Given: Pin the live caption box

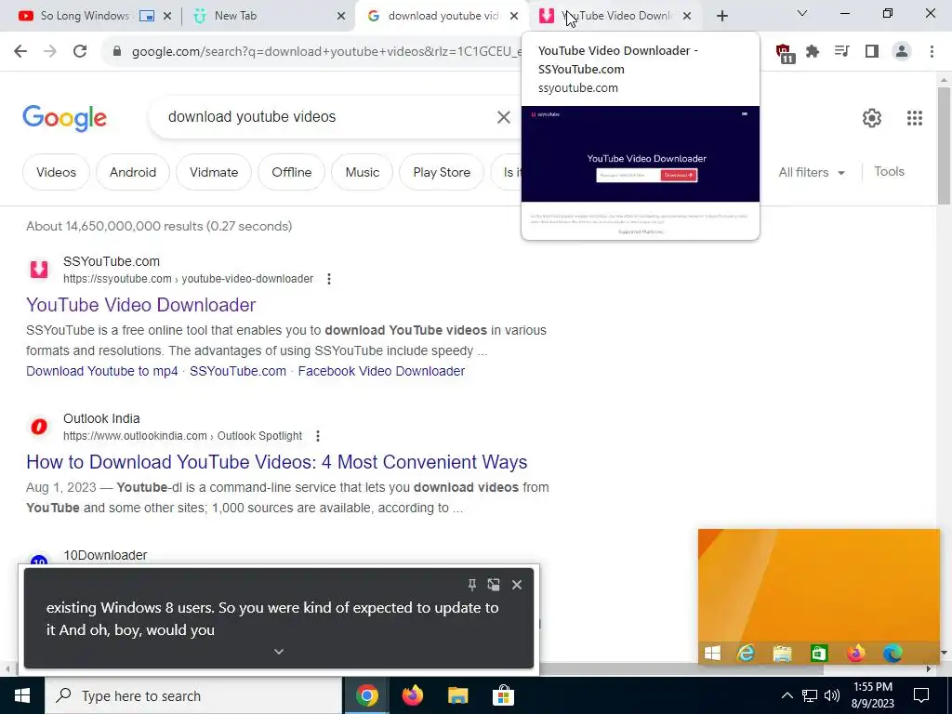Looking at the screenshot, I should (471, 585).
